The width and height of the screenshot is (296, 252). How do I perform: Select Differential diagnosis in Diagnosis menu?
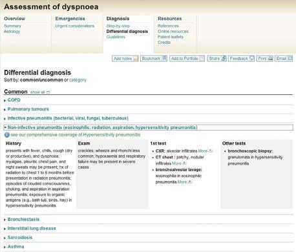[x=127, y=32]
